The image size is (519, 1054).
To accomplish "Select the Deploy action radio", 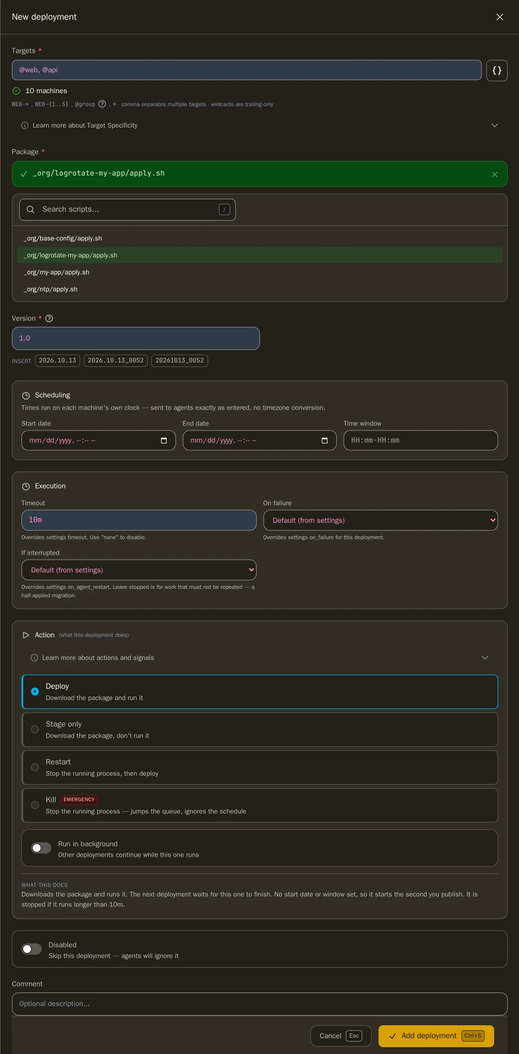I will pos(35,692).
